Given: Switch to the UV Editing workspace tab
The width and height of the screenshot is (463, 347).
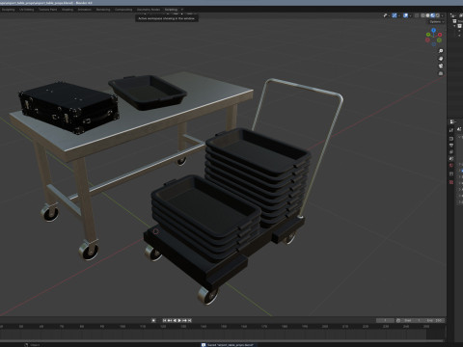Looking at the screenshot, I should pyautogui.click(x=27, y=10).
